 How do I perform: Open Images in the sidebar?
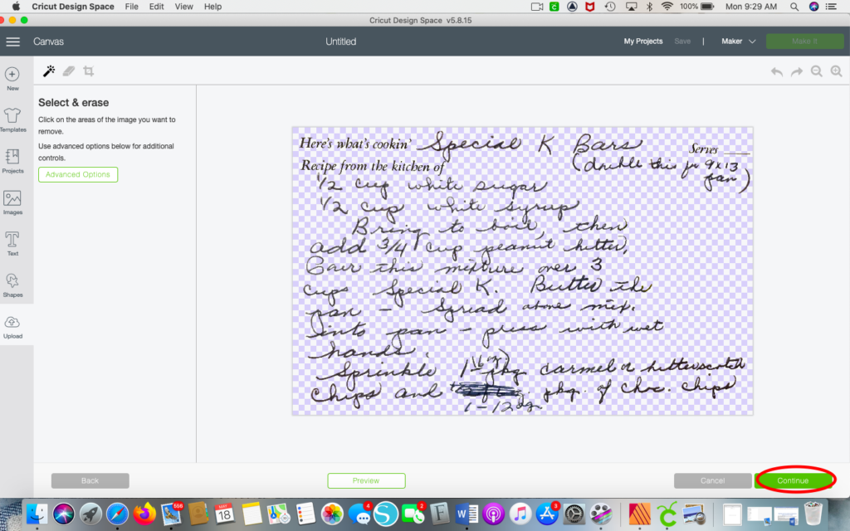(12, 202)
